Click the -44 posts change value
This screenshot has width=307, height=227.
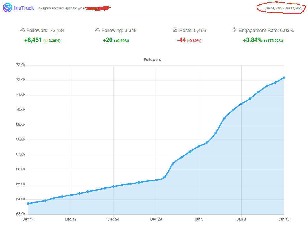[182, 40]
